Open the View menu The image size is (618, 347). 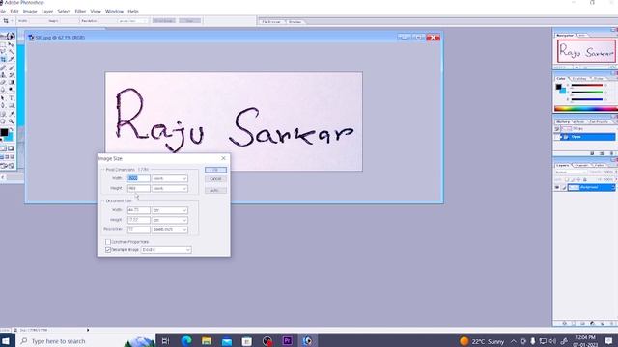pyautogui.click(x=96, y=11)
